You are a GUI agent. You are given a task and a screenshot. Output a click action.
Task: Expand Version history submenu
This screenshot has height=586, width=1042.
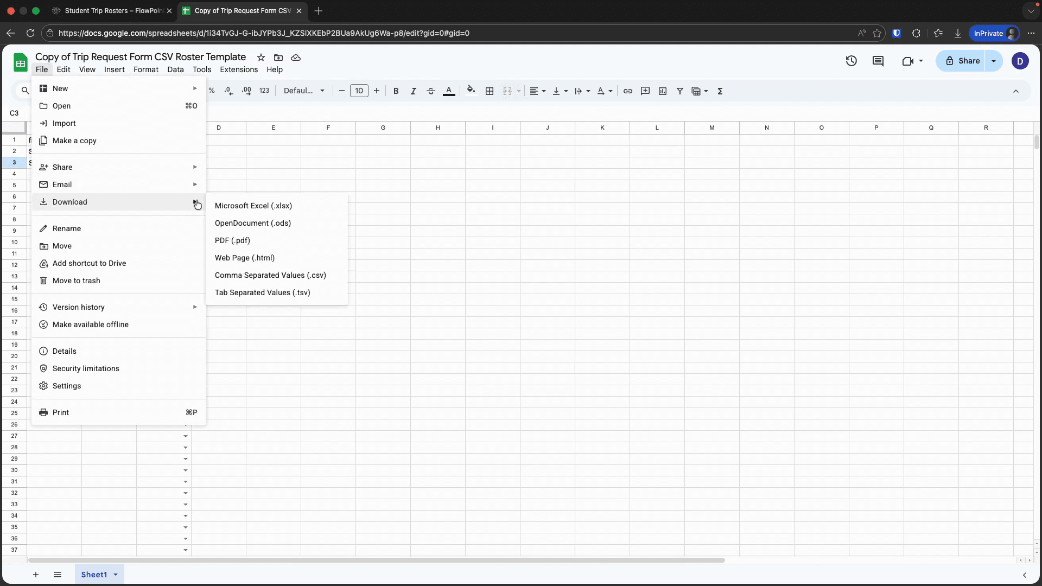(x=119, y=307)
